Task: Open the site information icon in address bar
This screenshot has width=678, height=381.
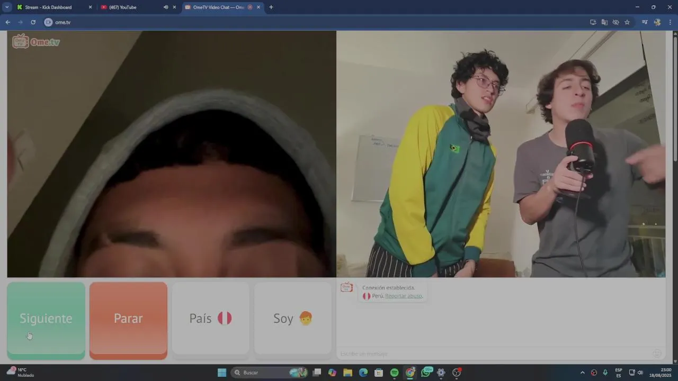Action: pos(48,22)
